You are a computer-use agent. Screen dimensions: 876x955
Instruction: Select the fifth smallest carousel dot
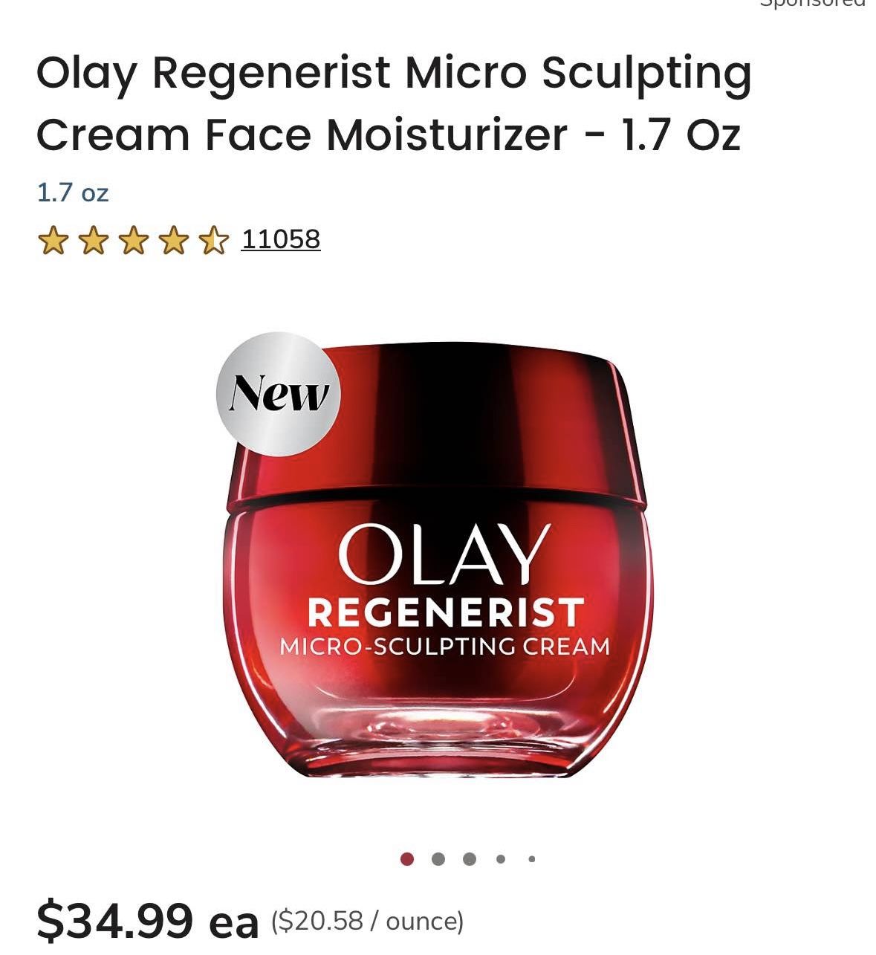[531, 859]
